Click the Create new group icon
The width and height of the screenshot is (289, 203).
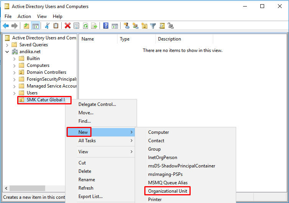pos(136,26)
